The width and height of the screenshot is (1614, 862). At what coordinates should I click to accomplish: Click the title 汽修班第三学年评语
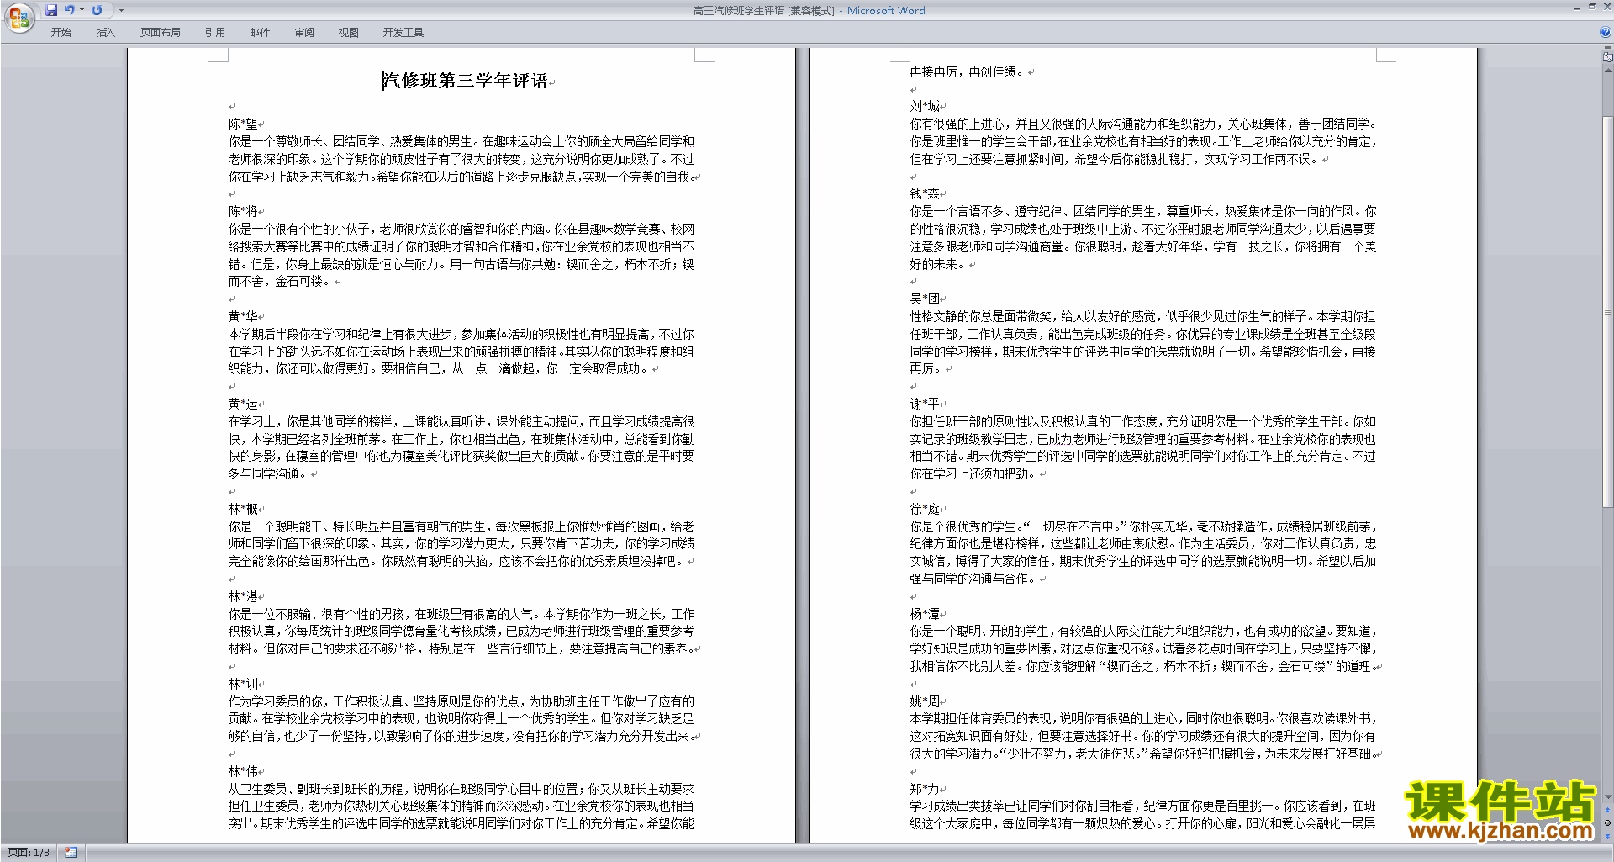click(465, 81)
